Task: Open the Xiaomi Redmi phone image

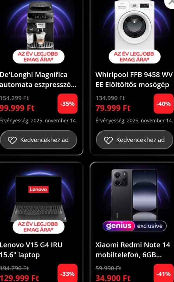Action: click(134, 195)
